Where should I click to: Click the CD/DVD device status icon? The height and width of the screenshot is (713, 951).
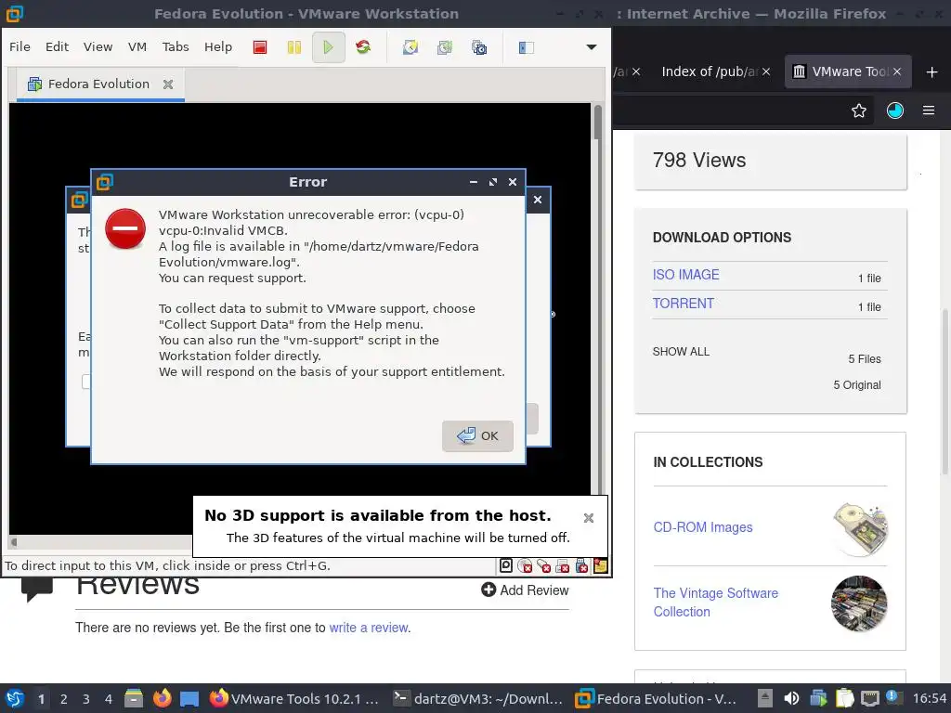[x=526, y=565]
